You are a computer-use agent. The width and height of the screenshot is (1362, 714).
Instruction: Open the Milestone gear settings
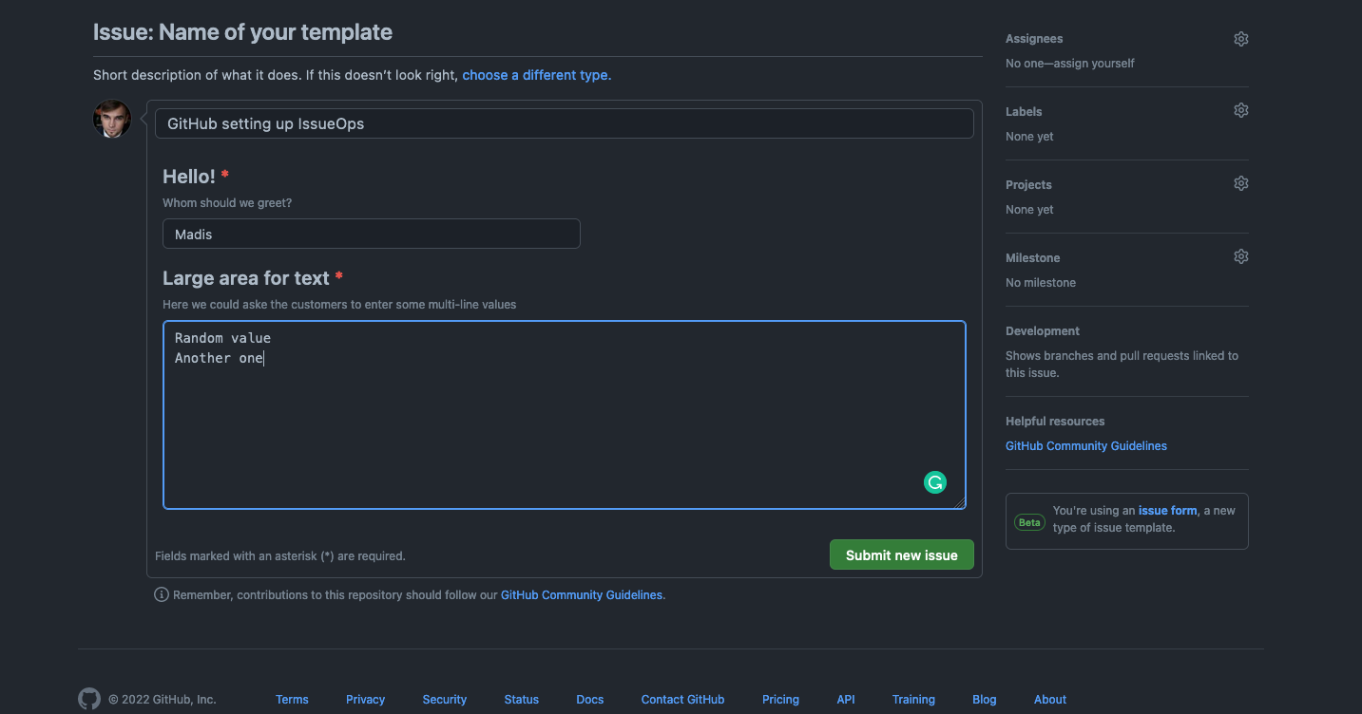[x=1240, y=257]
